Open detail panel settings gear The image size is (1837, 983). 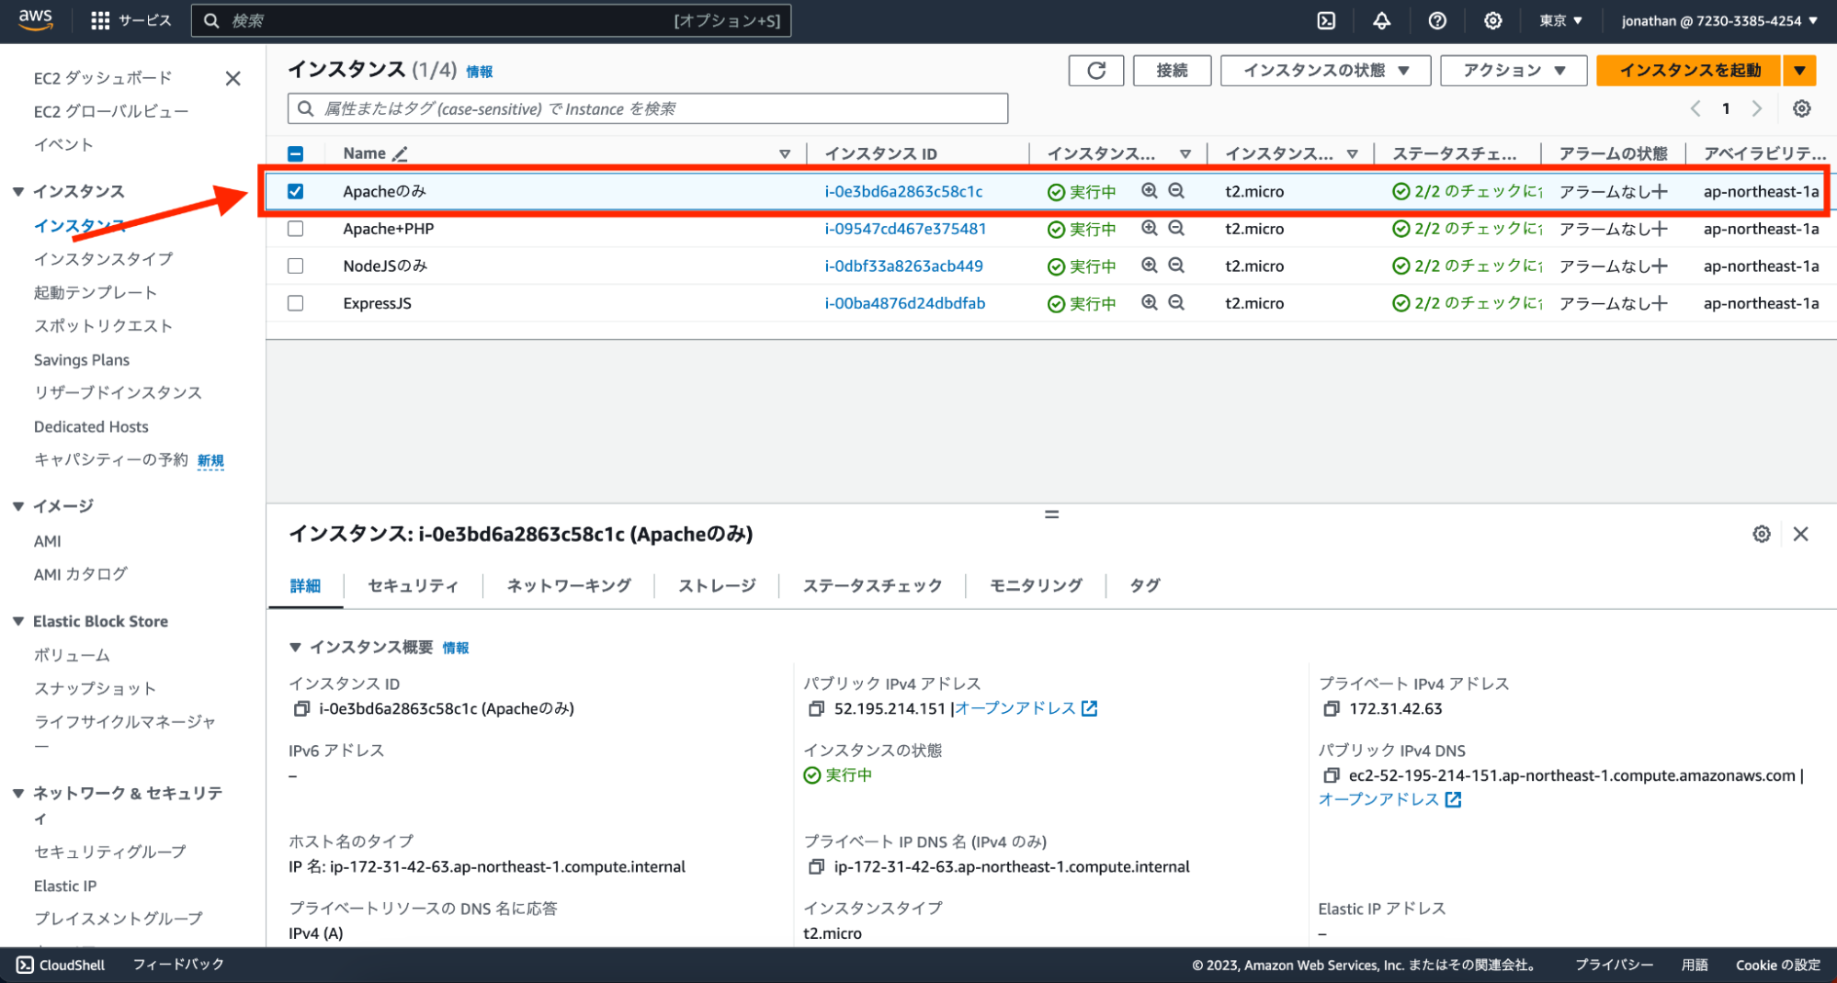1762,534
